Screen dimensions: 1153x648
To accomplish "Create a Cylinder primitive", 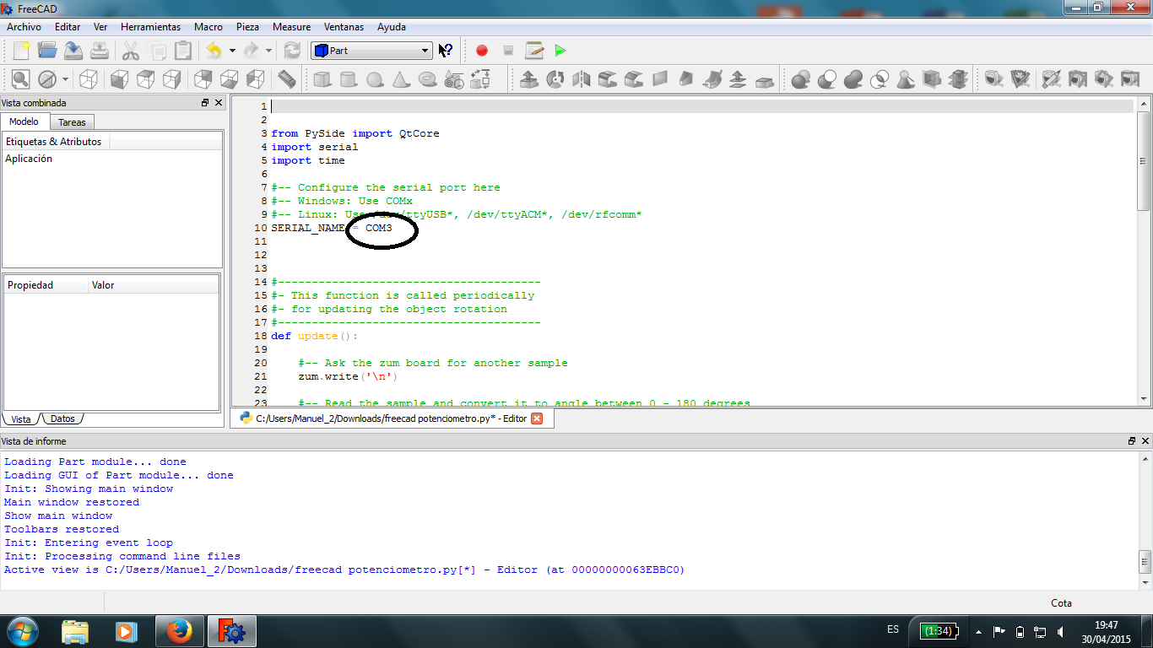I will (348, 79).
